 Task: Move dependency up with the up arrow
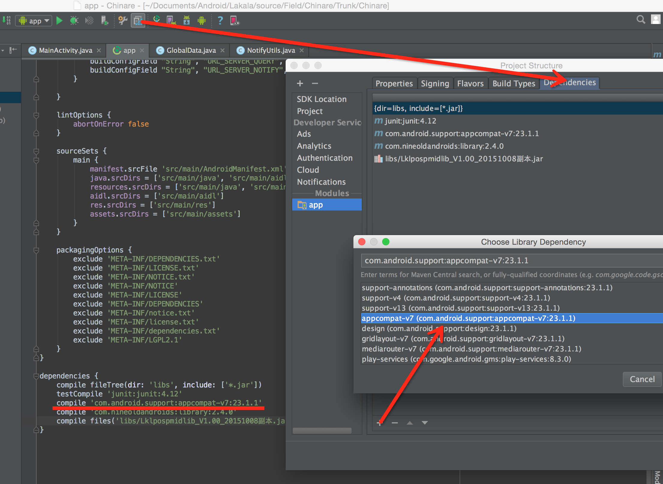410,423
